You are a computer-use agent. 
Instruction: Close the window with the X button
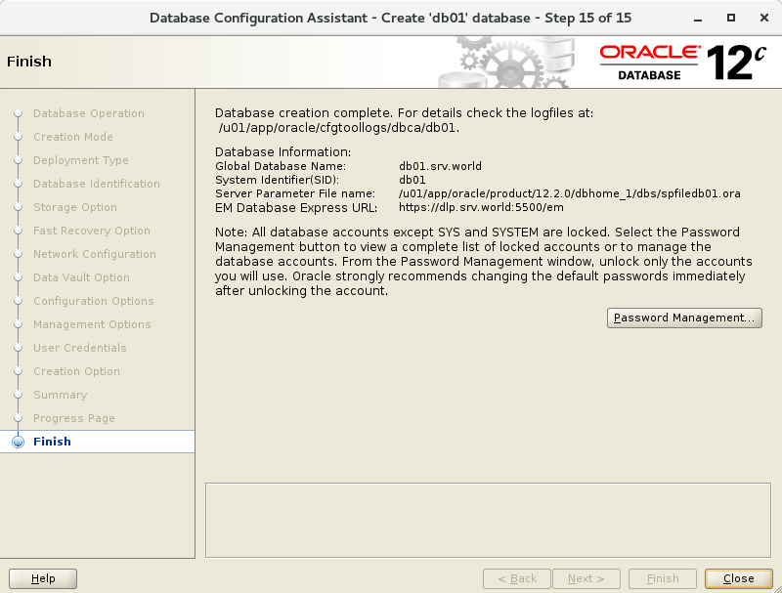764,18
